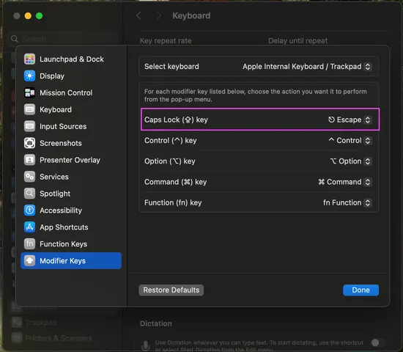Viewport: 403px width, 352px height.
Task: Select Modifier Keys in the list
Action: 71,260
